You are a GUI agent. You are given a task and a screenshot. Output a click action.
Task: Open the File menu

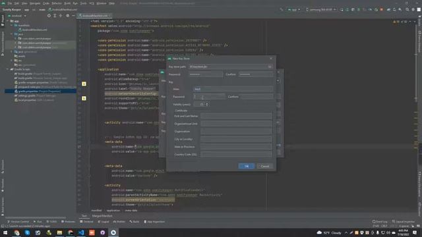click(x=10, y=3)
